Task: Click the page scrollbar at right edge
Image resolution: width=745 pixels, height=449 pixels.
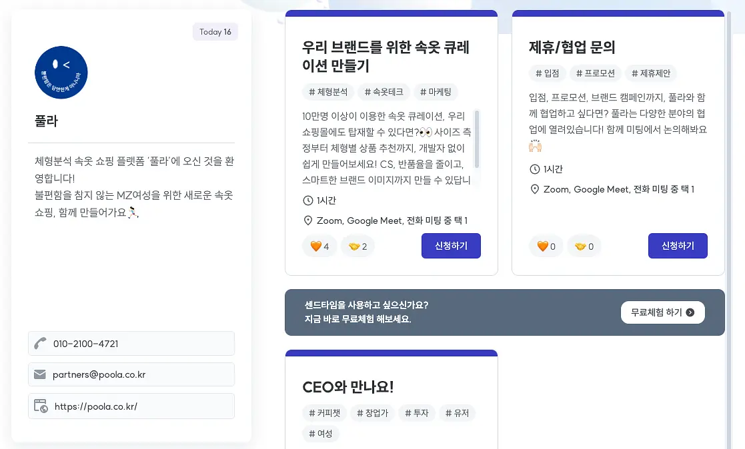Action: tap(729, 228)
